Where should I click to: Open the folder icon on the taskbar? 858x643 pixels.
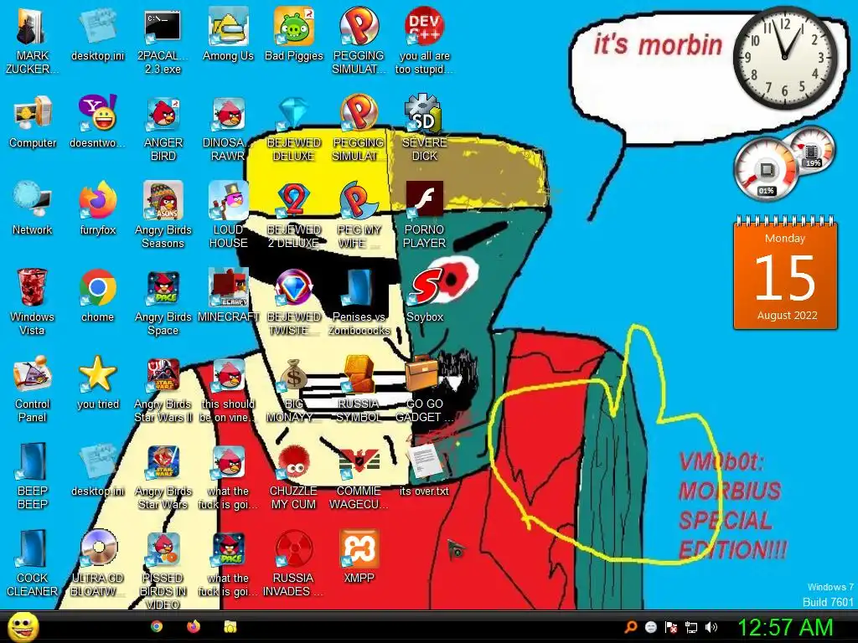click(x=230, y=626)
